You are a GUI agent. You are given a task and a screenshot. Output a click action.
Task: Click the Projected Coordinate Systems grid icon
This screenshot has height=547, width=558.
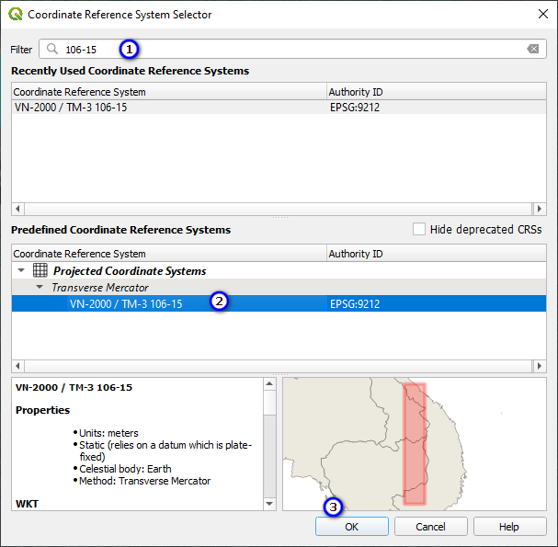coord(40,270)
